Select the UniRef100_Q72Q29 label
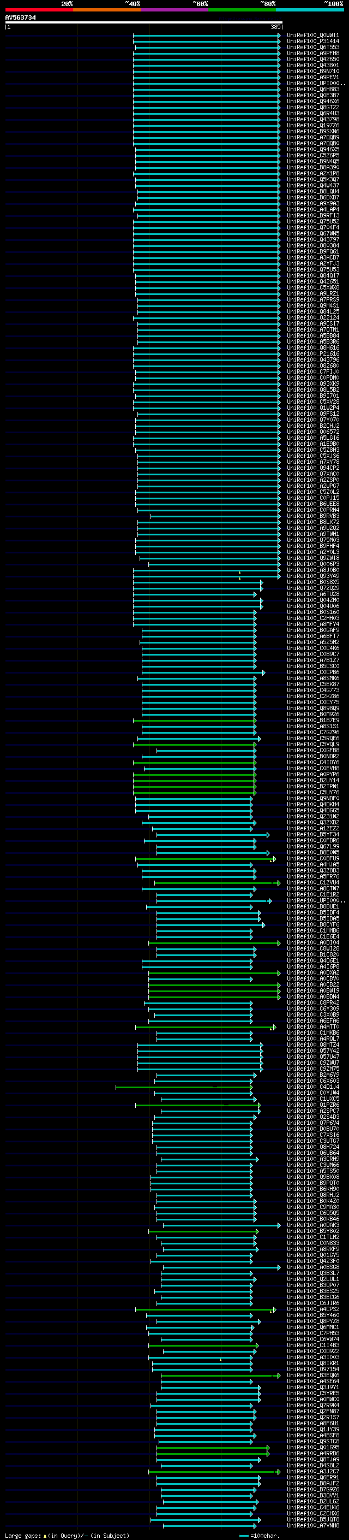 pos(312,588)
